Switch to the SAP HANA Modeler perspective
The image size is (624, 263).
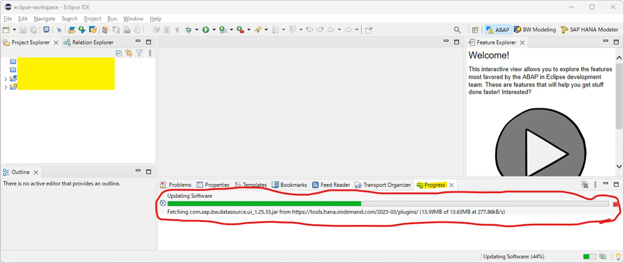[x=589, y=30]
